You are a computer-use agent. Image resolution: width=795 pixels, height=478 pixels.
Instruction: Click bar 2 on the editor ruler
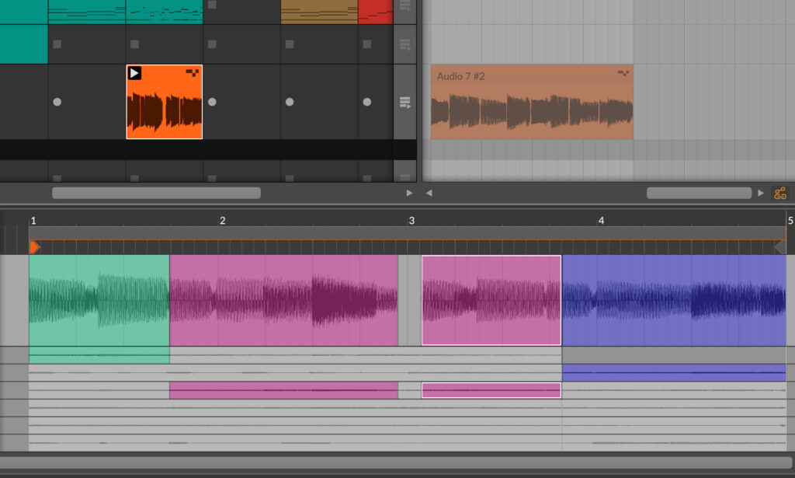(x=223, y=221)
